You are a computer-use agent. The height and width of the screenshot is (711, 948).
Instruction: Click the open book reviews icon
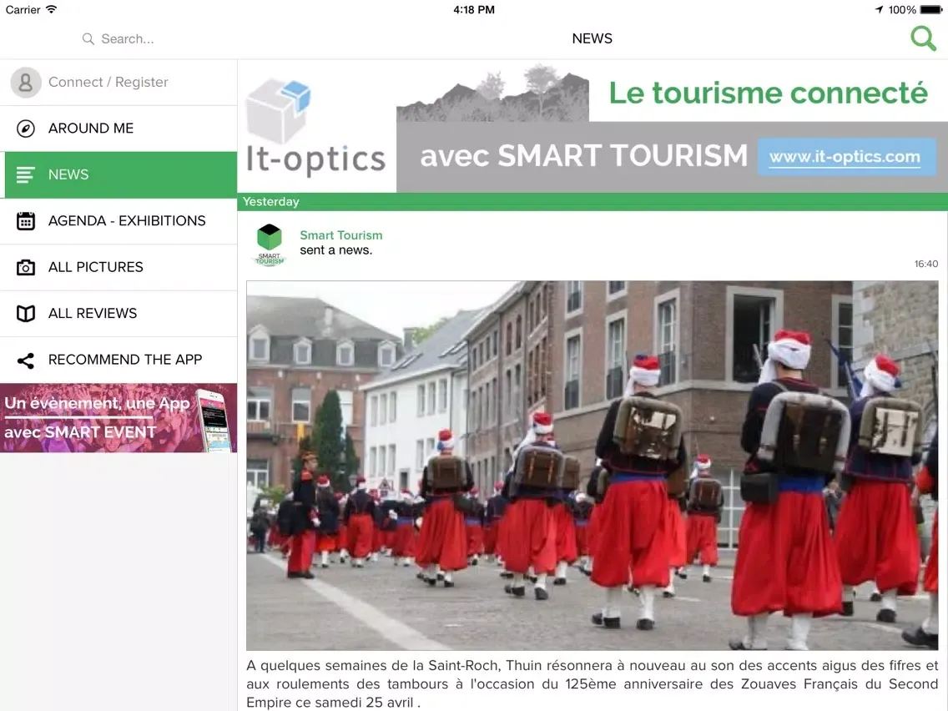click(x=25, y=313)
